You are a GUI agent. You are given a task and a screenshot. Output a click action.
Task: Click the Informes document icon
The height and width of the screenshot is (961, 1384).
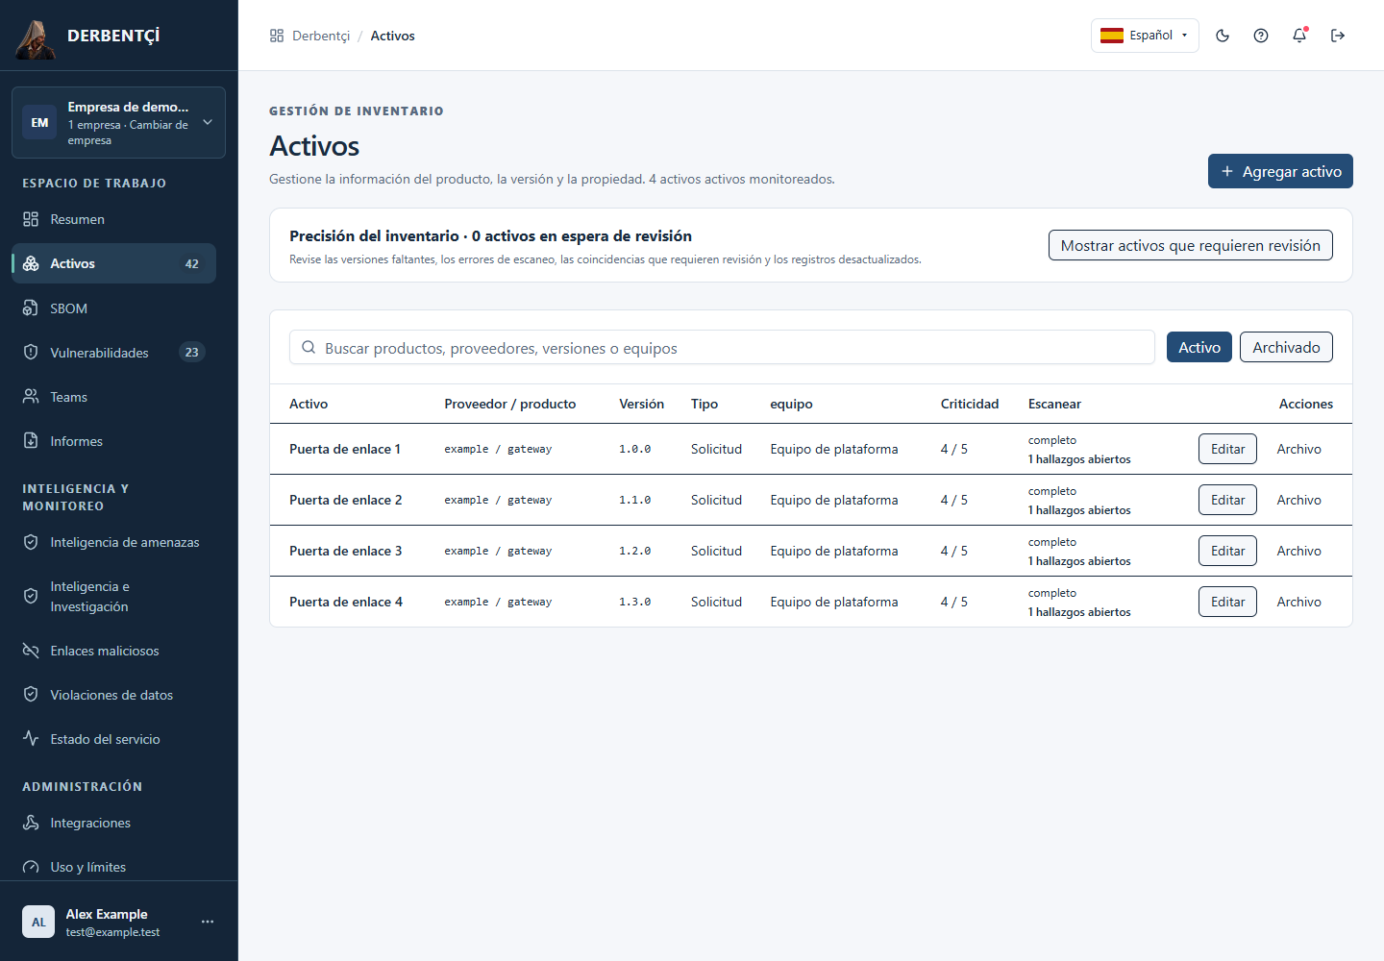point(31,441)
